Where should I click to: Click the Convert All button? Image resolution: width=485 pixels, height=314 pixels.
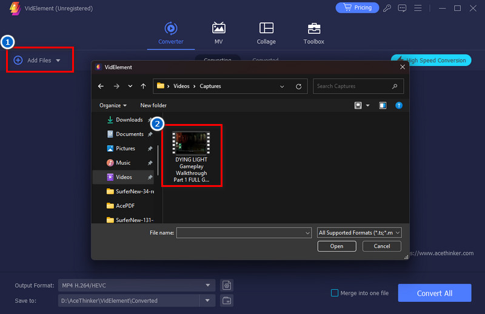point(435,293)
